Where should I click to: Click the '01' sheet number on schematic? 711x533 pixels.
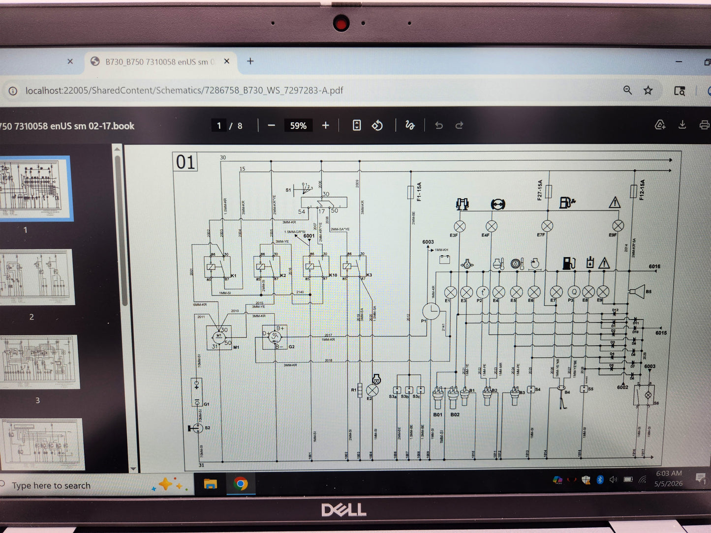(x=185, y=162)
